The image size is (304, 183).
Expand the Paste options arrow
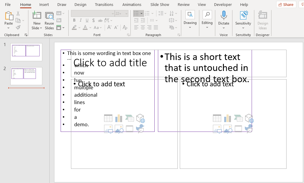click(x=9, y=28)
